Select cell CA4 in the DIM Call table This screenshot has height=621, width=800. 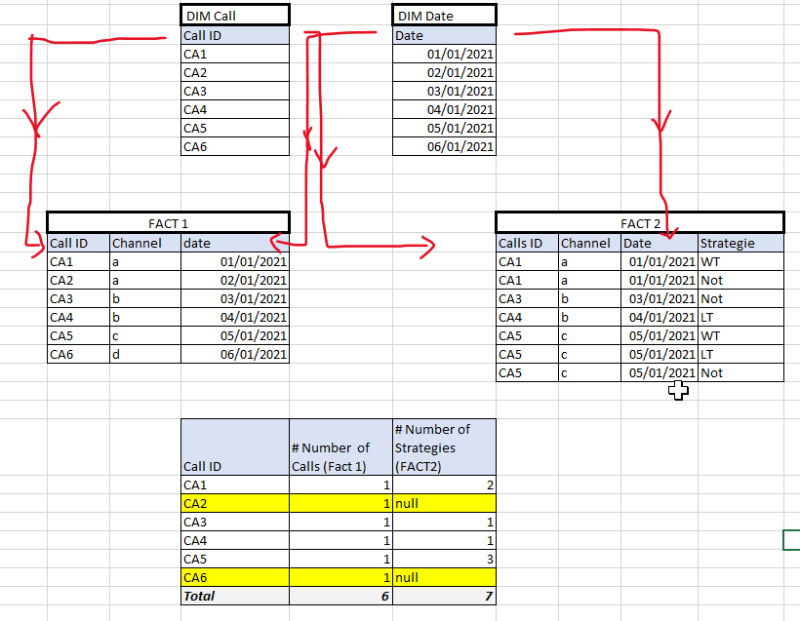coord(235,109)
